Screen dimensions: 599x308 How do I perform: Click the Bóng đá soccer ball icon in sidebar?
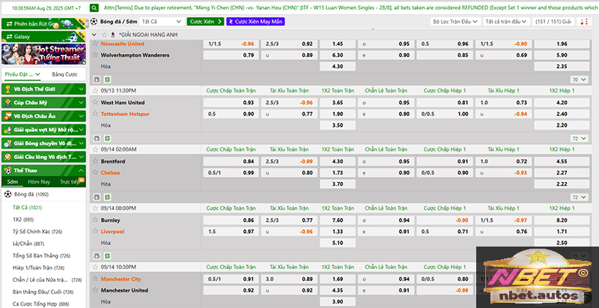click(8, 194)
